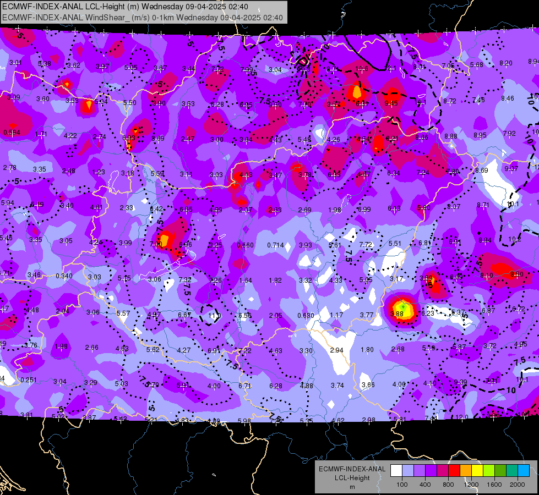This screenshot has width=539, height=495.
Task: Click the legend tick label 100
Action: 402,485
